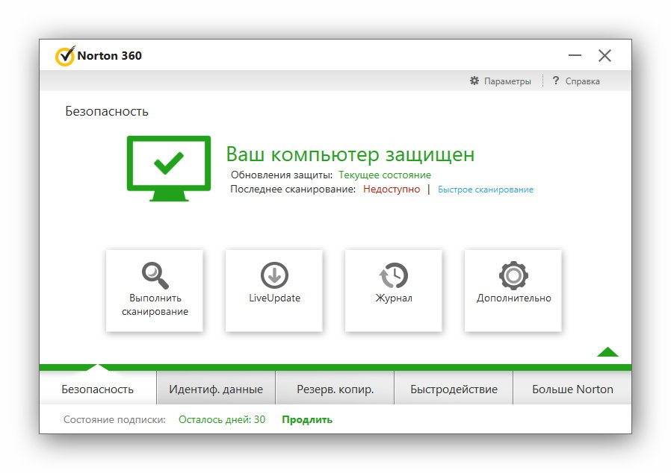The image size is (671, 473).
Task: Click the Текущее состояние update status
Action: pos(385,175)
